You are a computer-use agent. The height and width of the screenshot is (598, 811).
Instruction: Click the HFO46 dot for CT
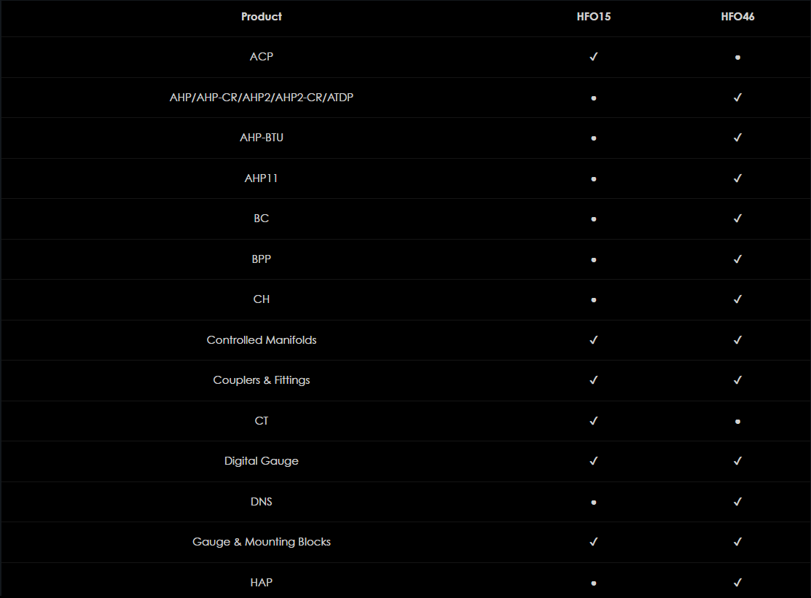737,421
